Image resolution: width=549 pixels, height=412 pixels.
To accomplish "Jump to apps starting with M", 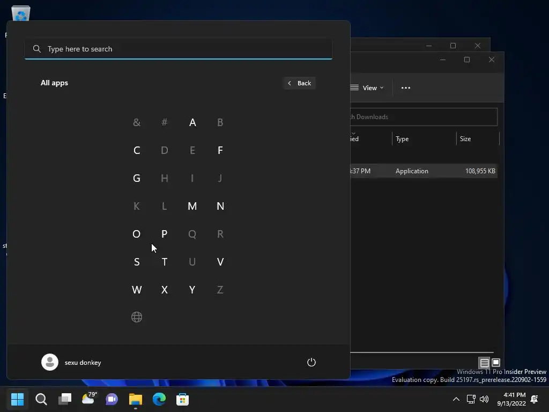I will tap(192, 206).
